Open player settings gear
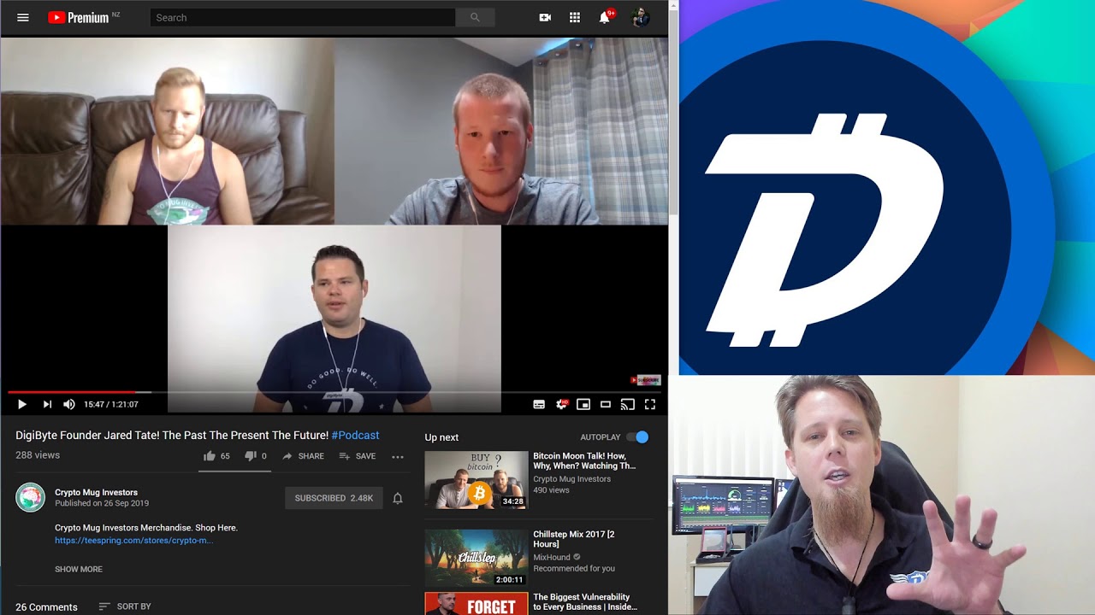Image resolution: width=1095 pixels, height=615 pixels. (561, 404)
